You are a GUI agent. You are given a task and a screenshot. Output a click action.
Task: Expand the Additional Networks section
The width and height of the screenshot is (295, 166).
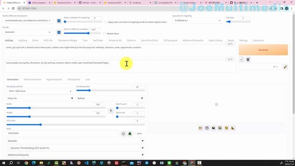click(76, 155)
